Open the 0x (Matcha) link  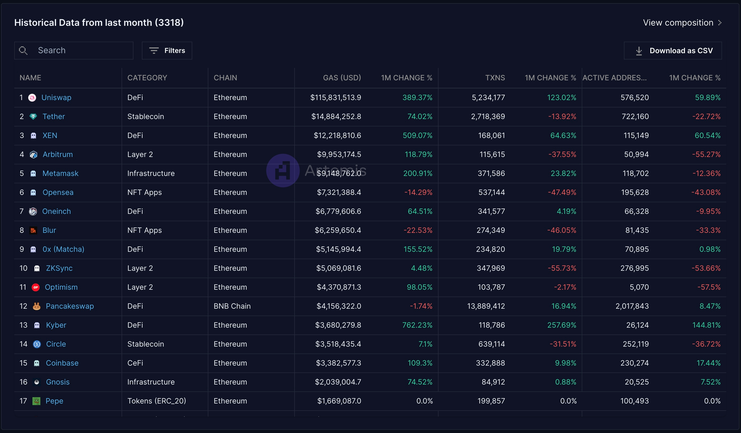coord(64,249)
